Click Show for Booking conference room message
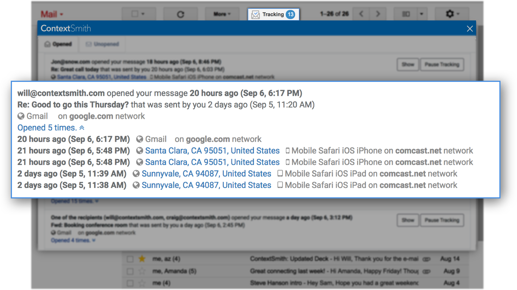Screen dimensions: 517x290 [x=408, y=220]
